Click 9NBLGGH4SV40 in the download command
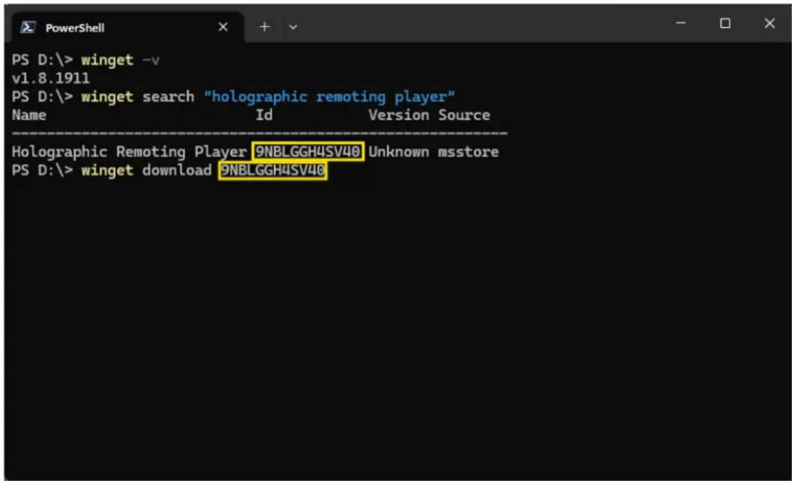The height and width of the screenshot is (481, 792). pyautogui.click(x=273, y=171)
